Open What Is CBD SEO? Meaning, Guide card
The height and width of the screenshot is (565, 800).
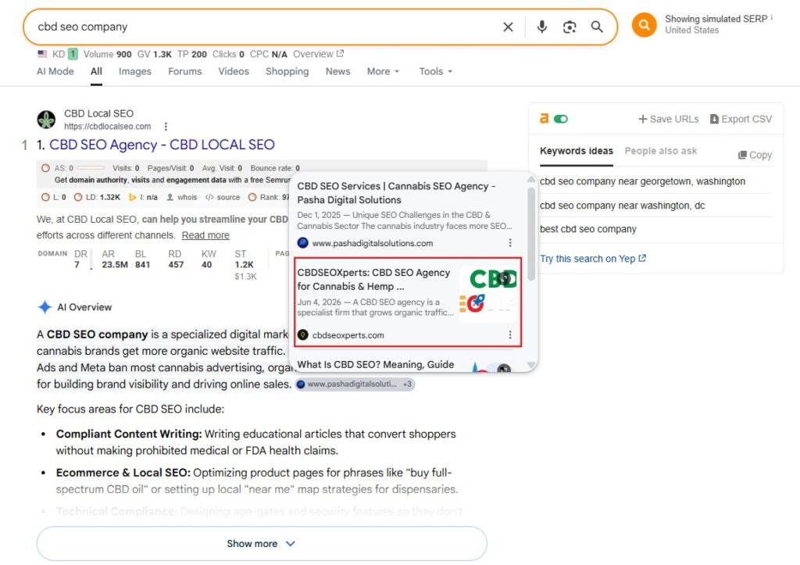[376, 364]
